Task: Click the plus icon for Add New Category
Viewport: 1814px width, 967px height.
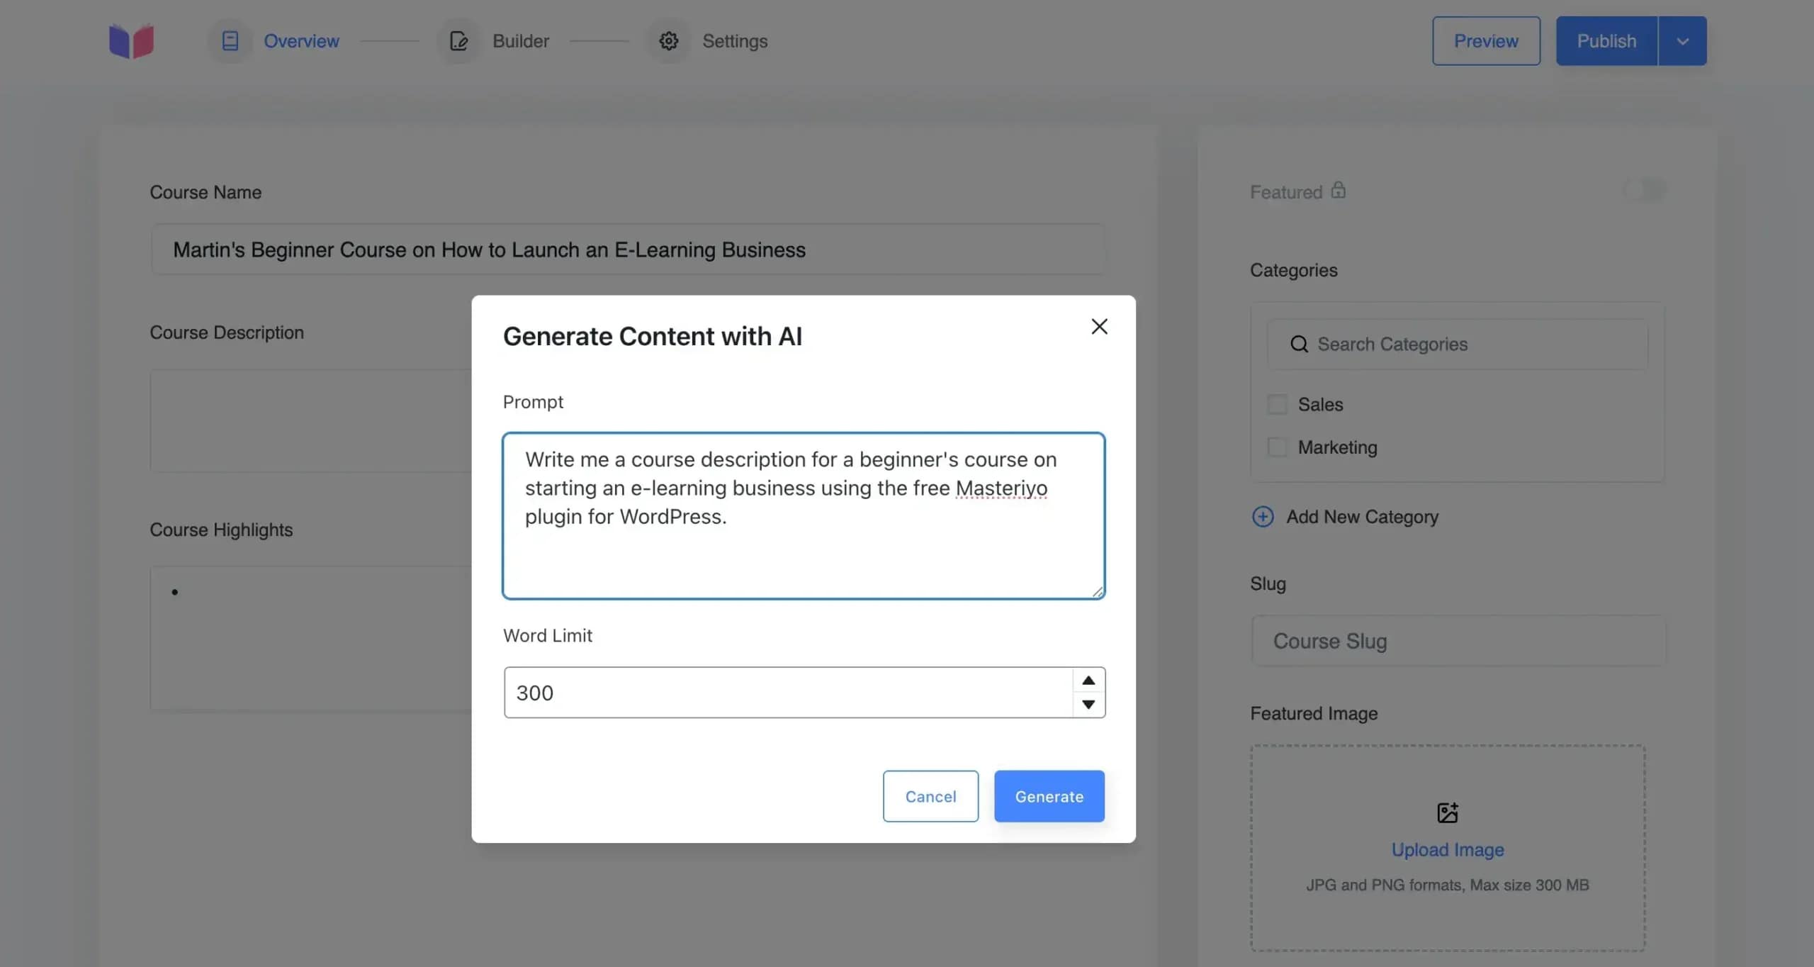Action: point(1263,516)
